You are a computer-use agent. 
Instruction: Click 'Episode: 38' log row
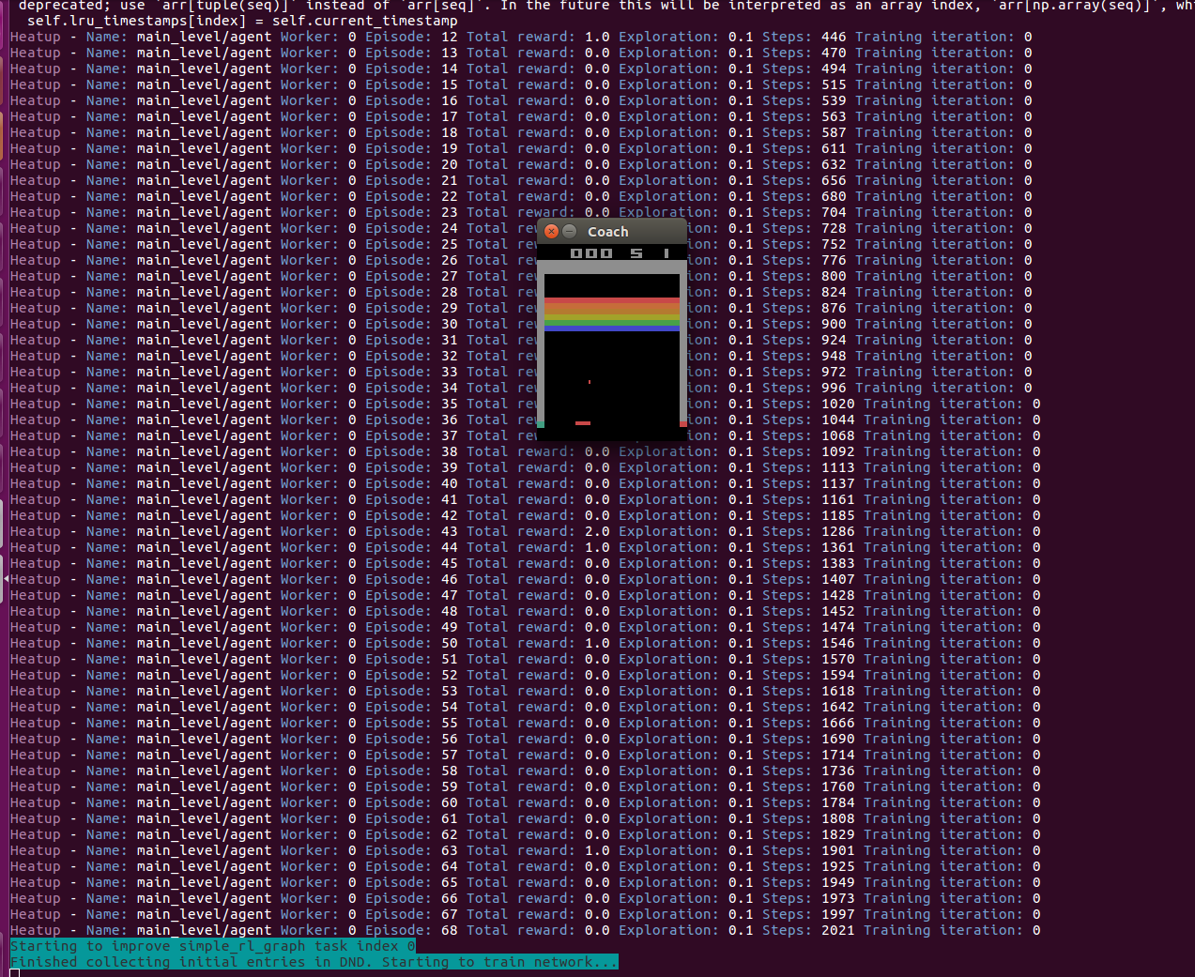[411, 451]
